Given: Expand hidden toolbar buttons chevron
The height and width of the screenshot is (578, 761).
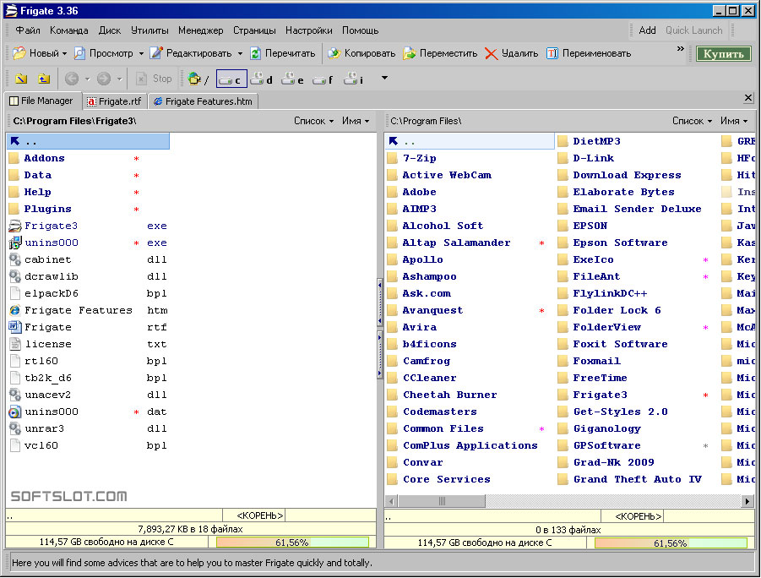Looking at the screenshot, I should [681, 48].
